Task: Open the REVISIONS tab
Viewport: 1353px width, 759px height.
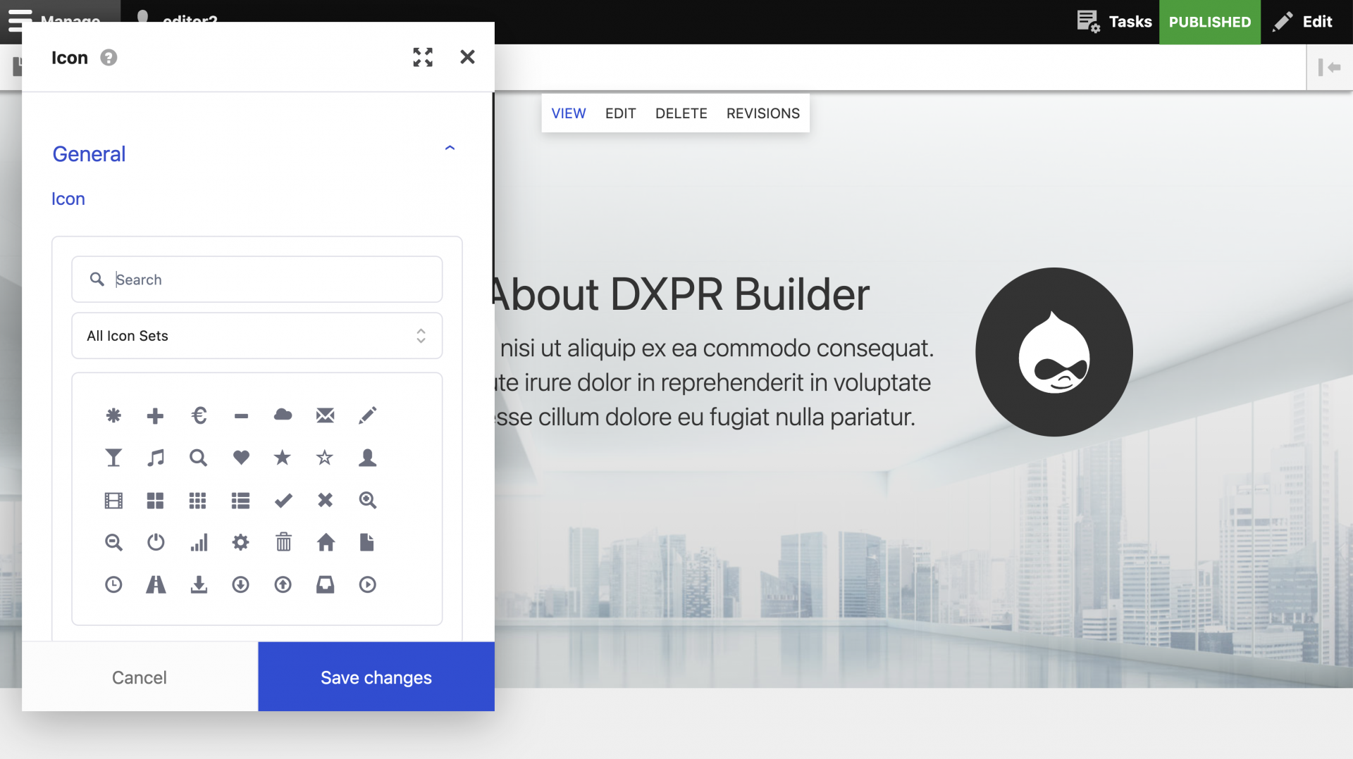Action: tap(763, 113)
